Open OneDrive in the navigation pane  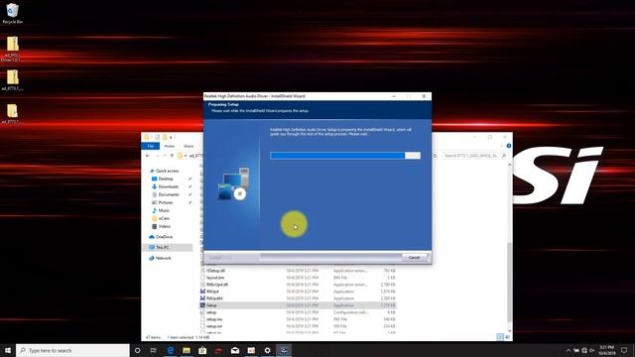[164, 237]
